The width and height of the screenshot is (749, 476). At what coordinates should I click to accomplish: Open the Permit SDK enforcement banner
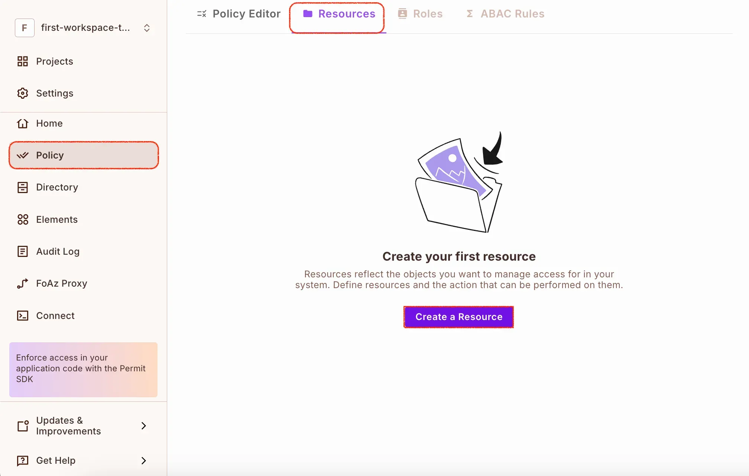point(83,369)
